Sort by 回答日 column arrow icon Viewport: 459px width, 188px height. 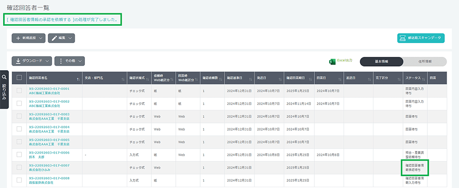(x=340, y=78)
